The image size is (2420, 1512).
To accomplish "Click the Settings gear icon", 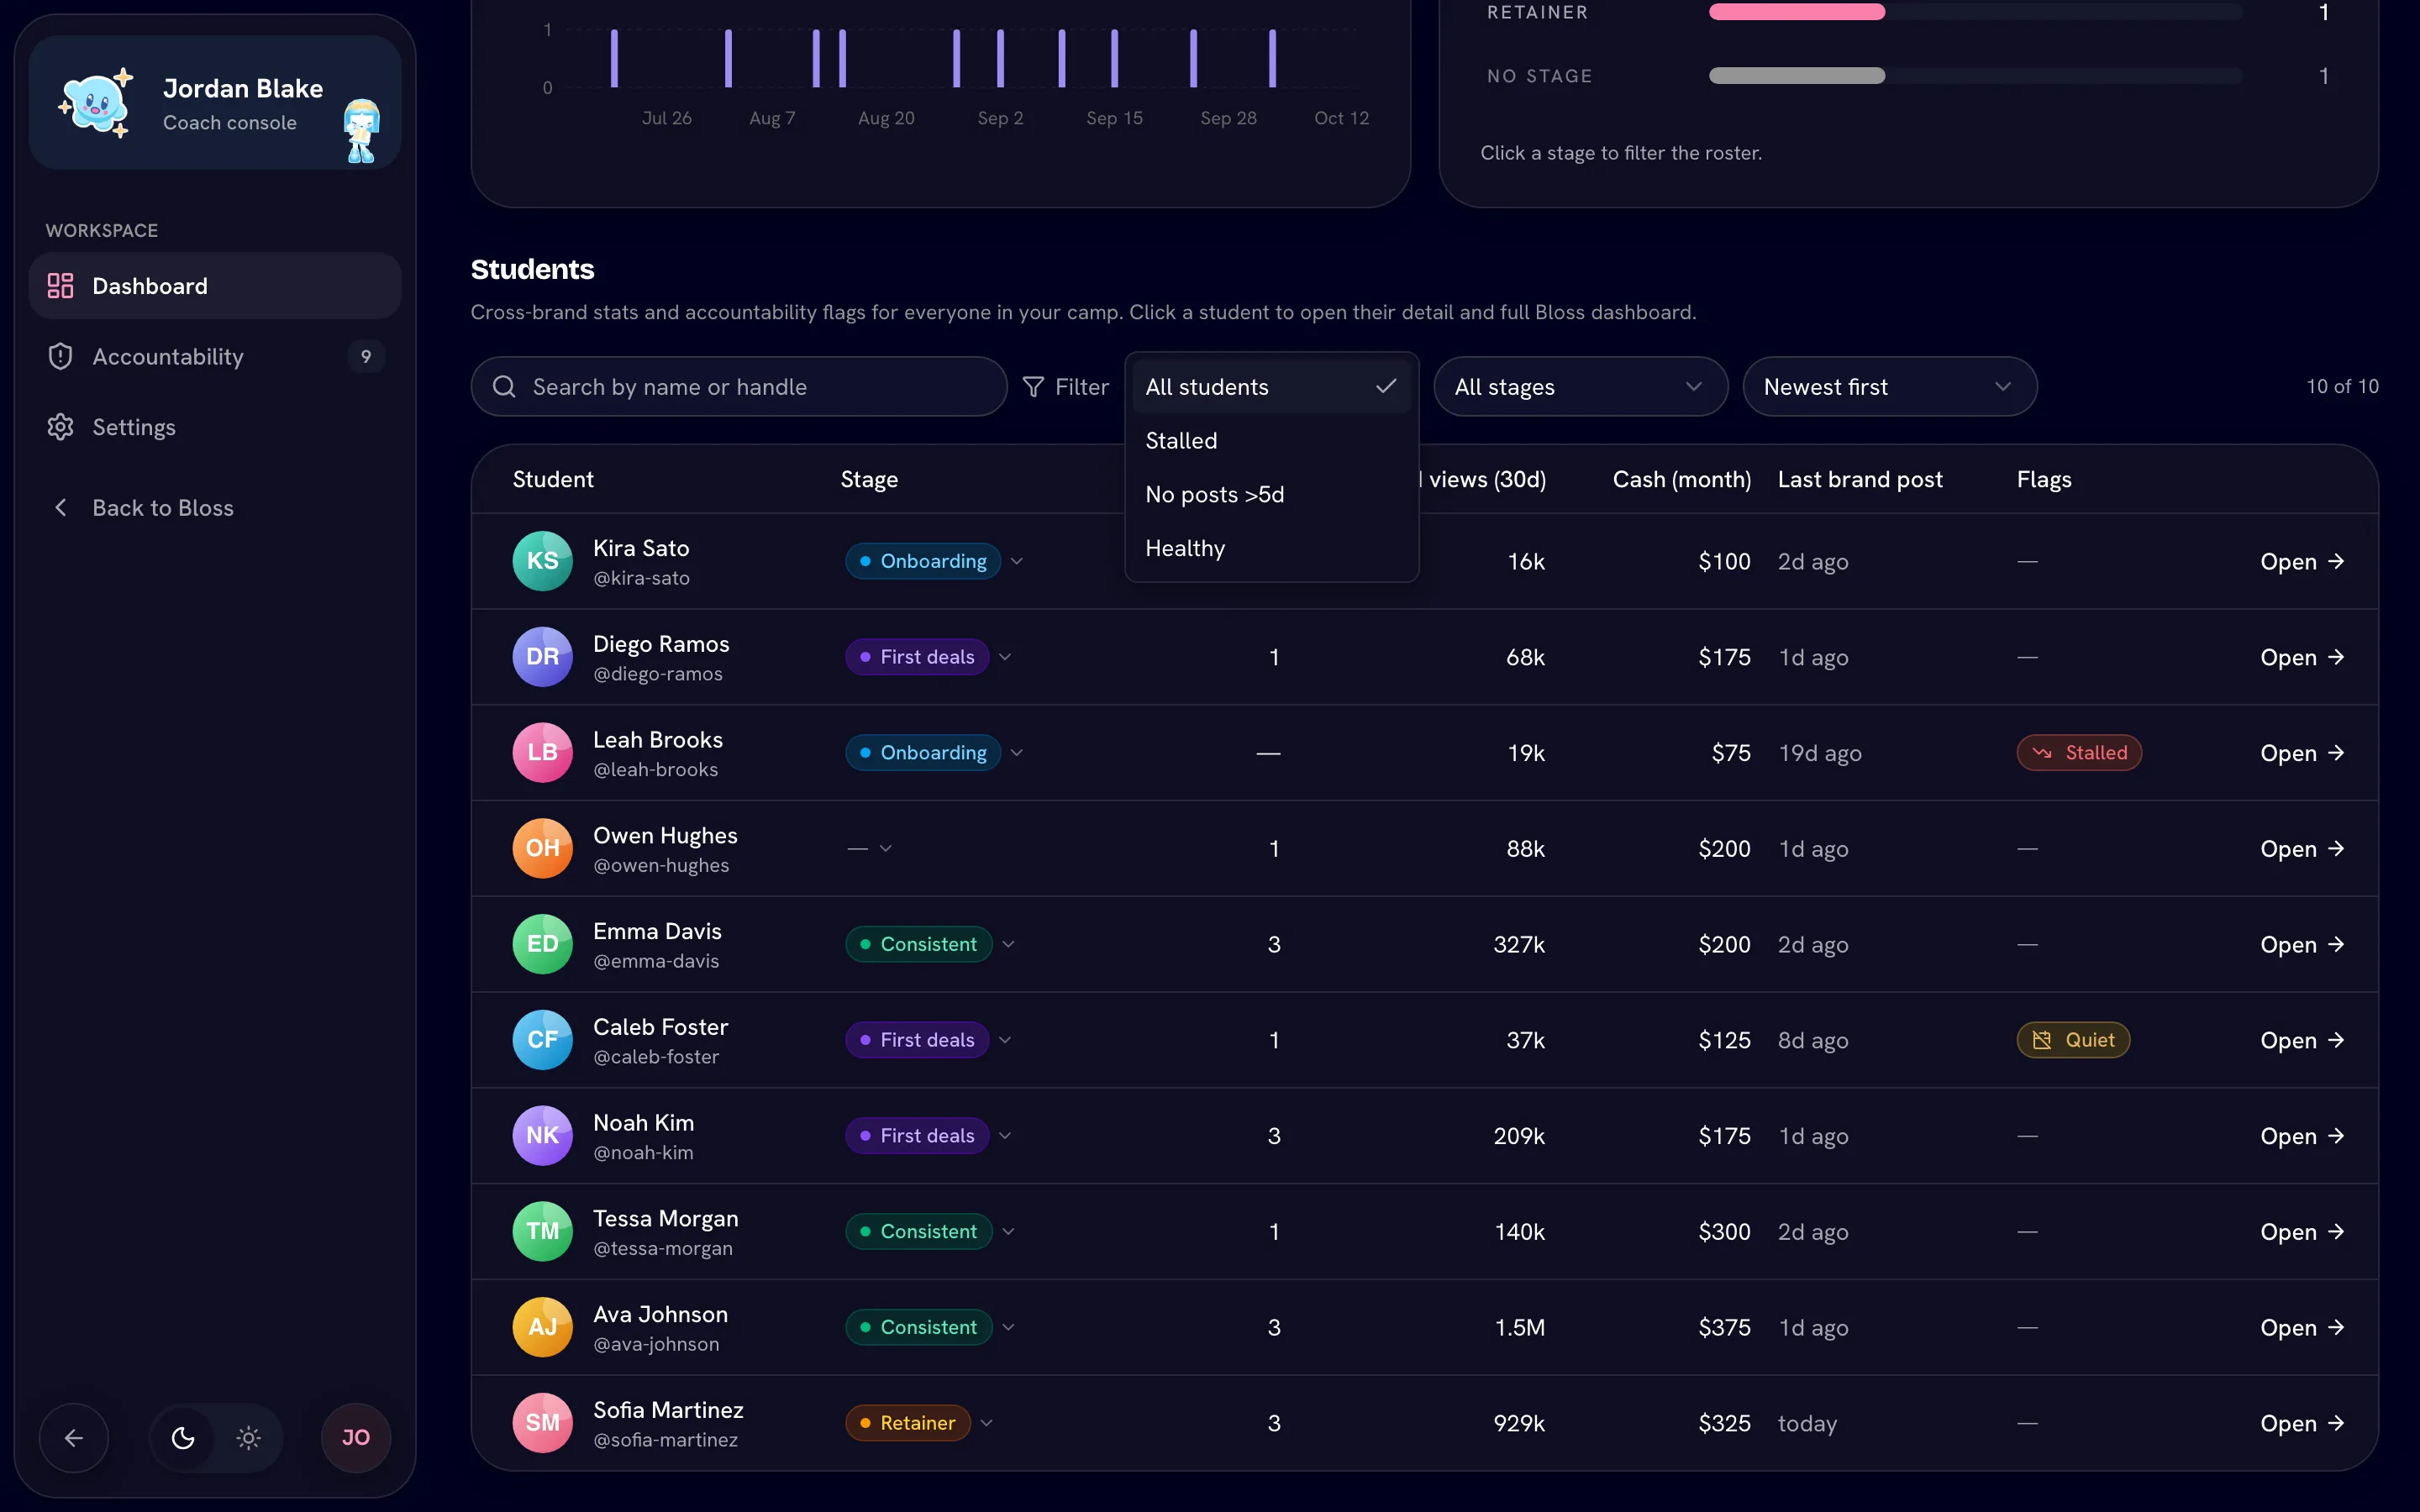I will (60, 427).
